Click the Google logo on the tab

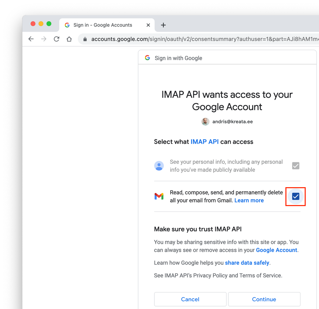tap(67, 25)
